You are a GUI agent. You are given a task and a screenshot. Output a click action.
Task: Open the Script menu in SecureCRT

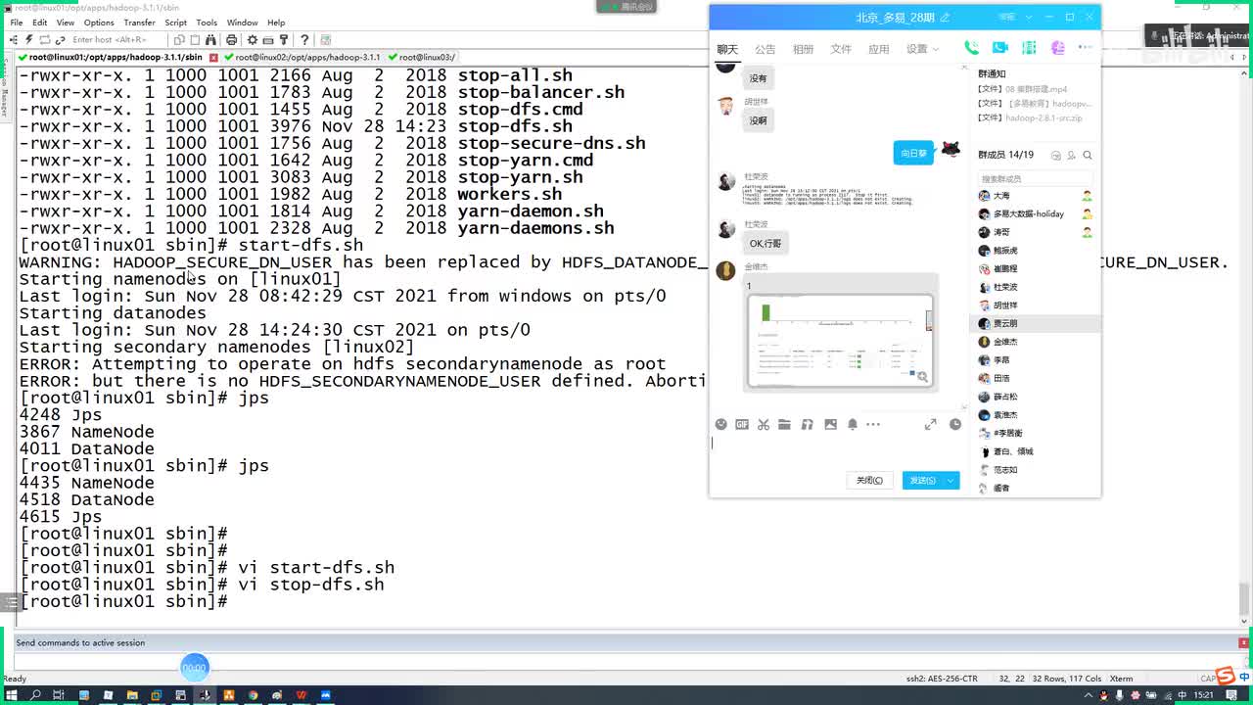(x=175, y=23)
